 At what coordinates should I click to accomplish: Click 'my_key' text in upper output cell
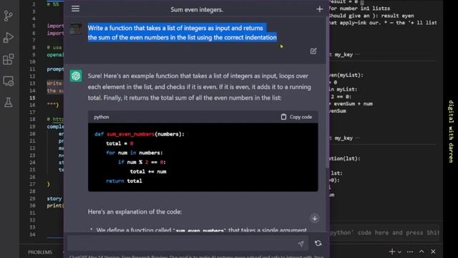click(x=343, y=54)
